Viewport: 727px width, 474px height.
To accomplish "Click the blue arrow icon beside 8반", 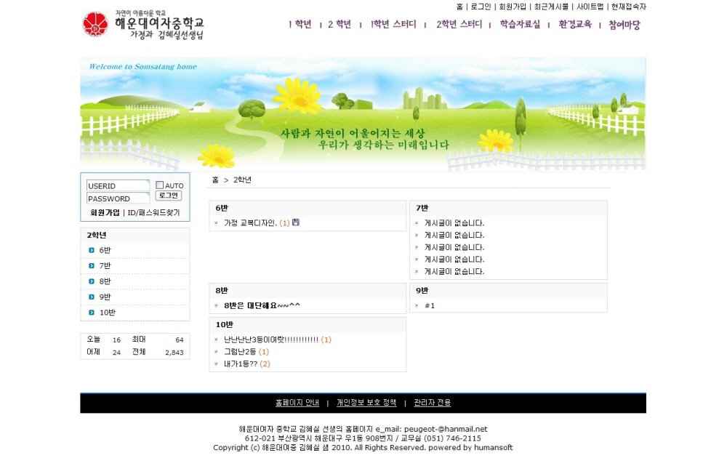I will pyautogui.click(x=92, y=281).
